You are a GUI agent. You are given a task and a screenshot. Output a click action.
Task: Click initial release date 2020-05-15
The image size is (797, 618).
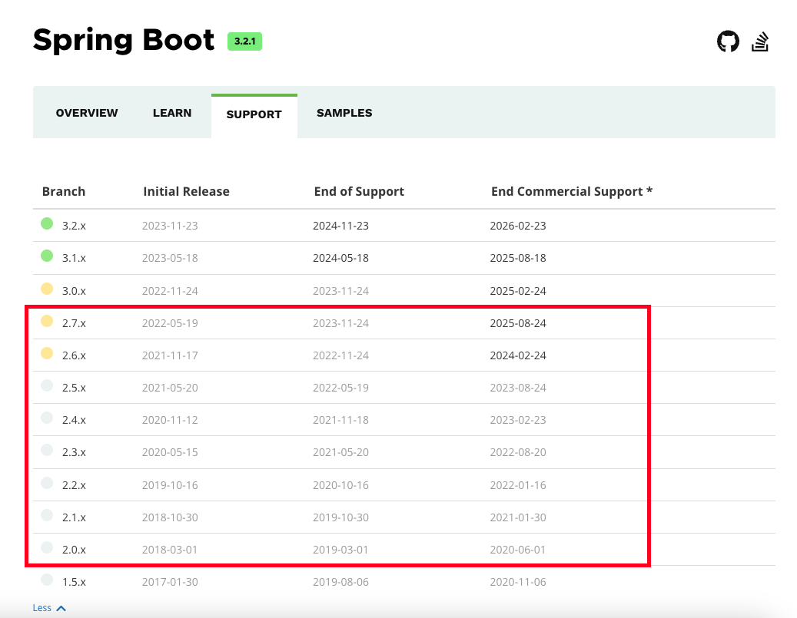click(x=170, y=452)
